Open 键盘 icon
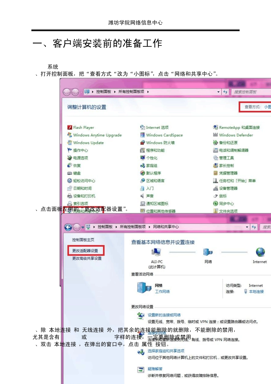This screenshot has width=271, height=384. click(x=70, y=173)
